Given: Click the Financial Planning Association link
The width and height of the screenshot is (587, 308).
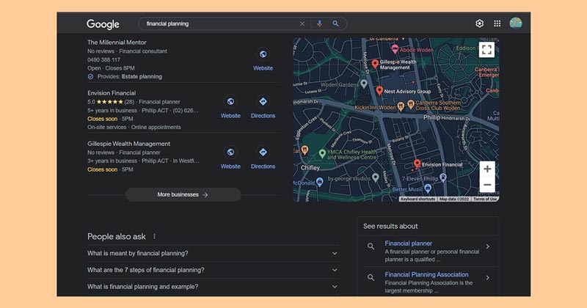Looking at the screenshot, I should pyautogui.click(x=427, y=274).
